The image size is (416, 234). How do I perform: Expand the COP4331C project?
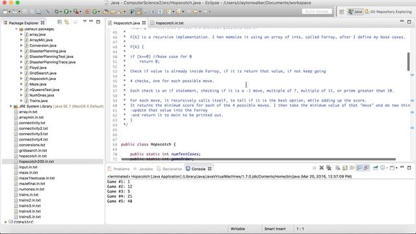pyautogui.click(x=6, y=222)
